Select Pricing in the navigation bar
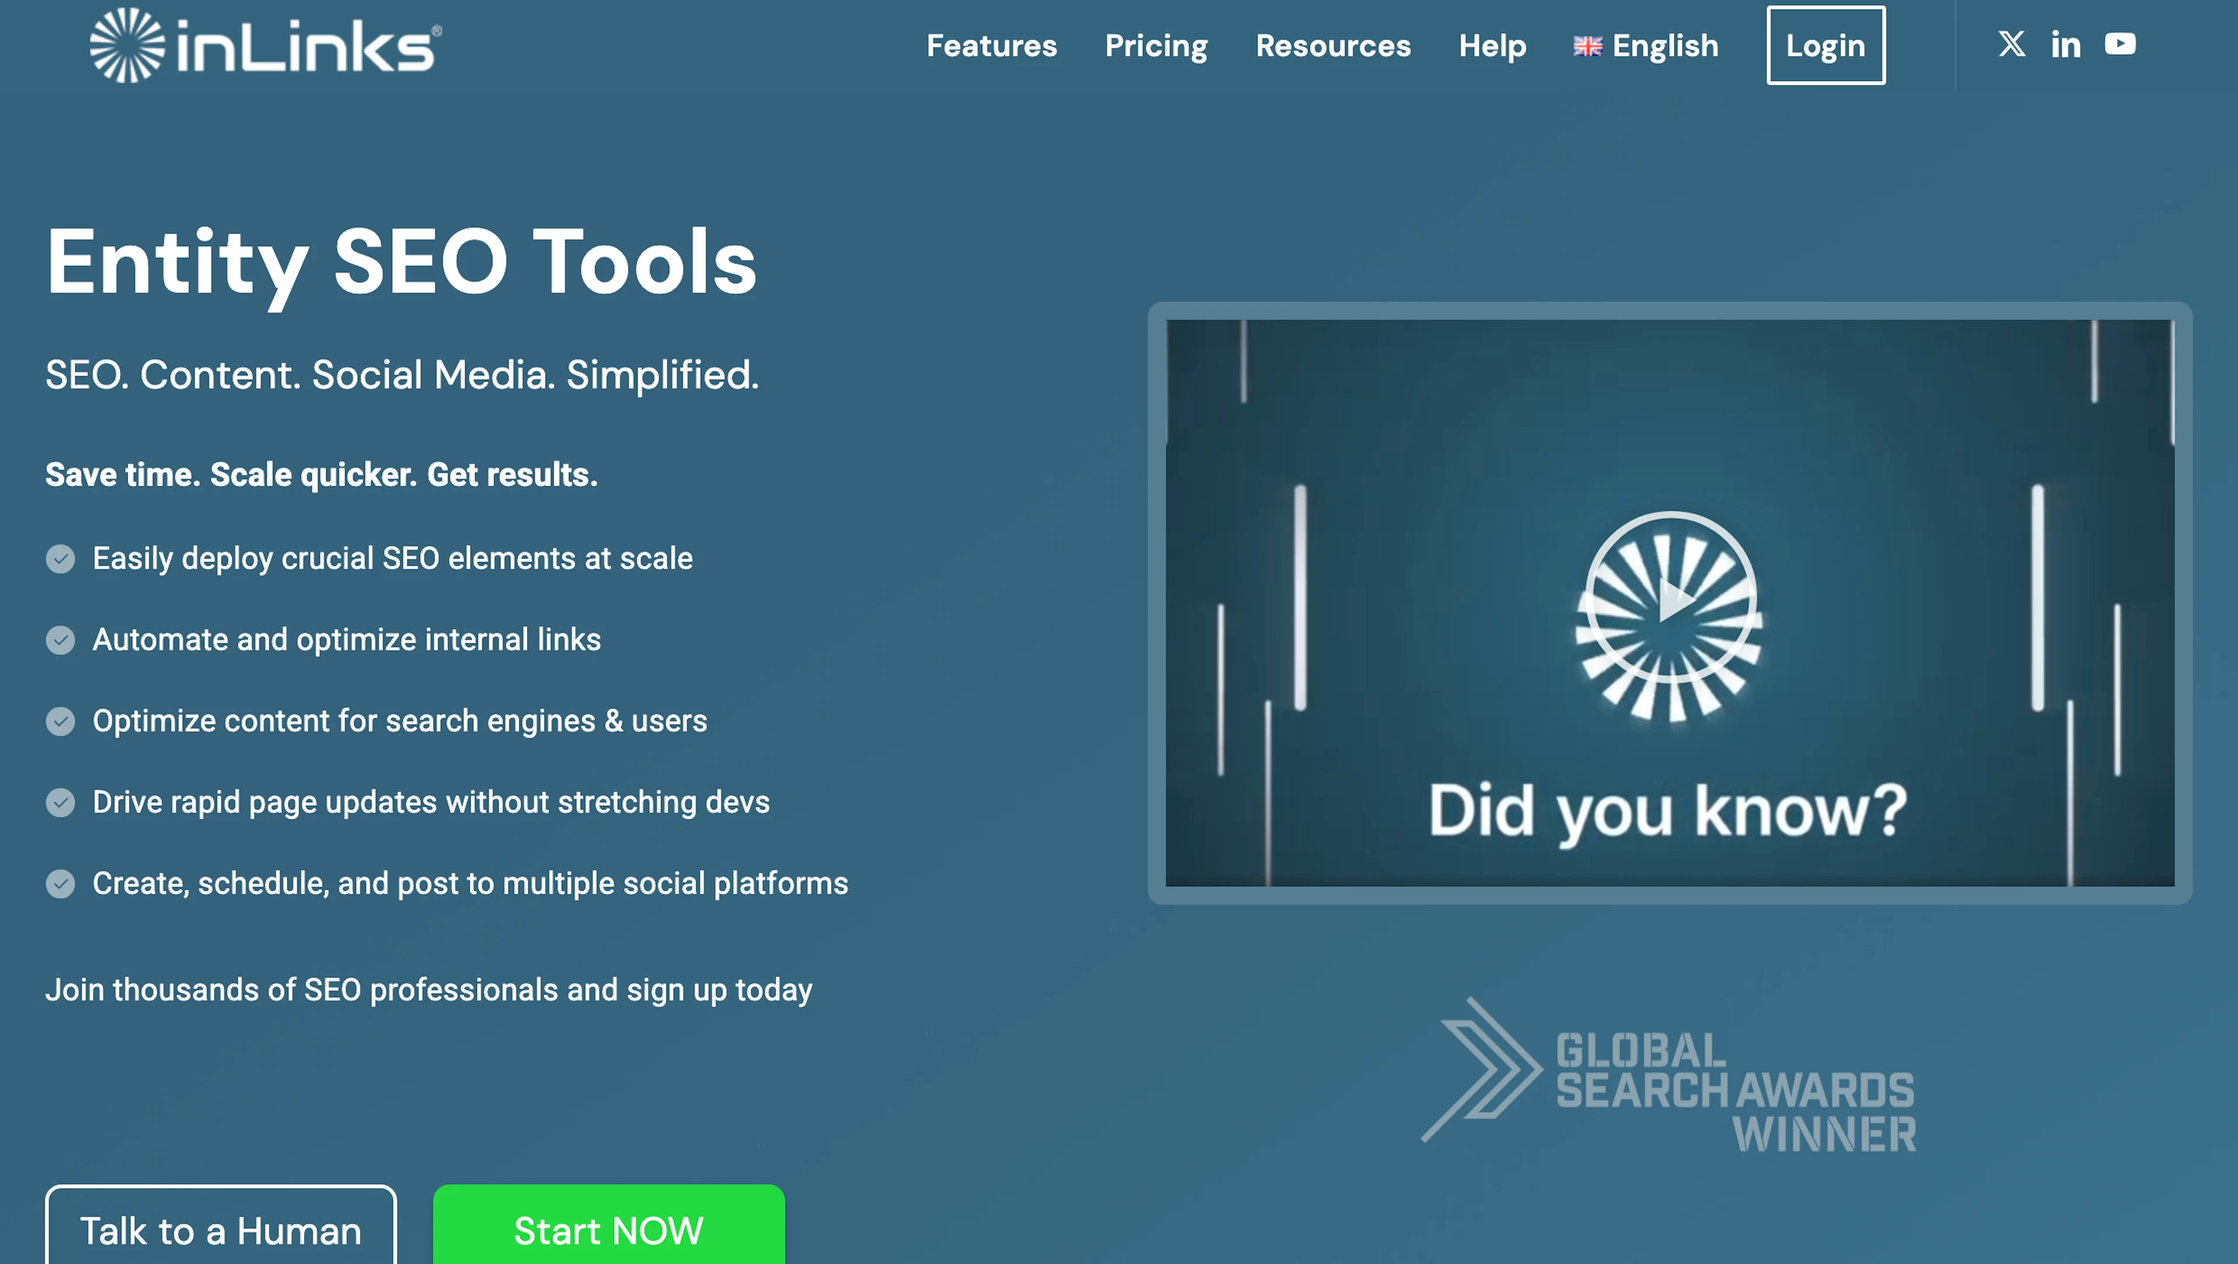This screenshot has width=2238, height=1264. (1156, 46)
